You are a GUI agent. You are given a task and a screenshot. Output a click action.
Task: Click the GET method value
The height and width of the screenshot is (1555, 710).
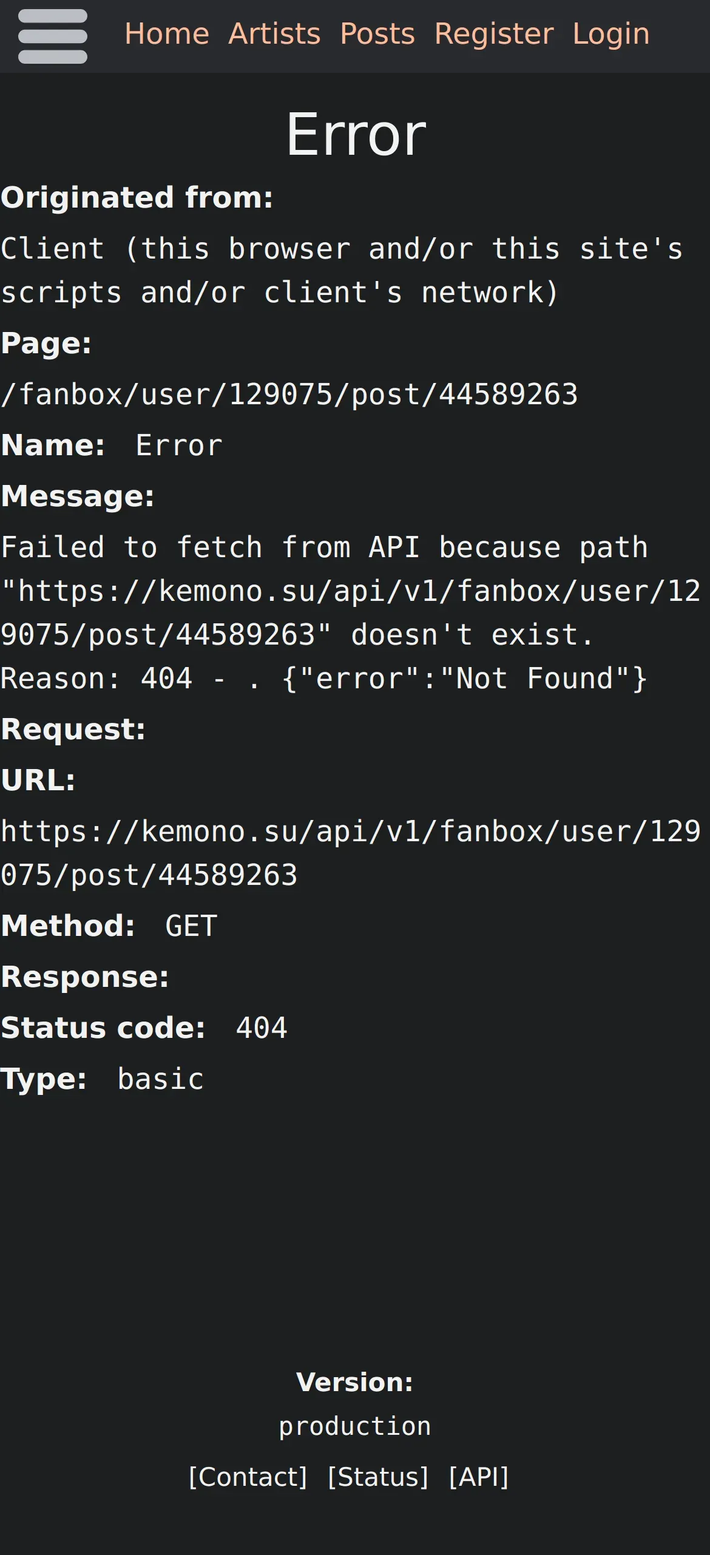coord(191,926)
